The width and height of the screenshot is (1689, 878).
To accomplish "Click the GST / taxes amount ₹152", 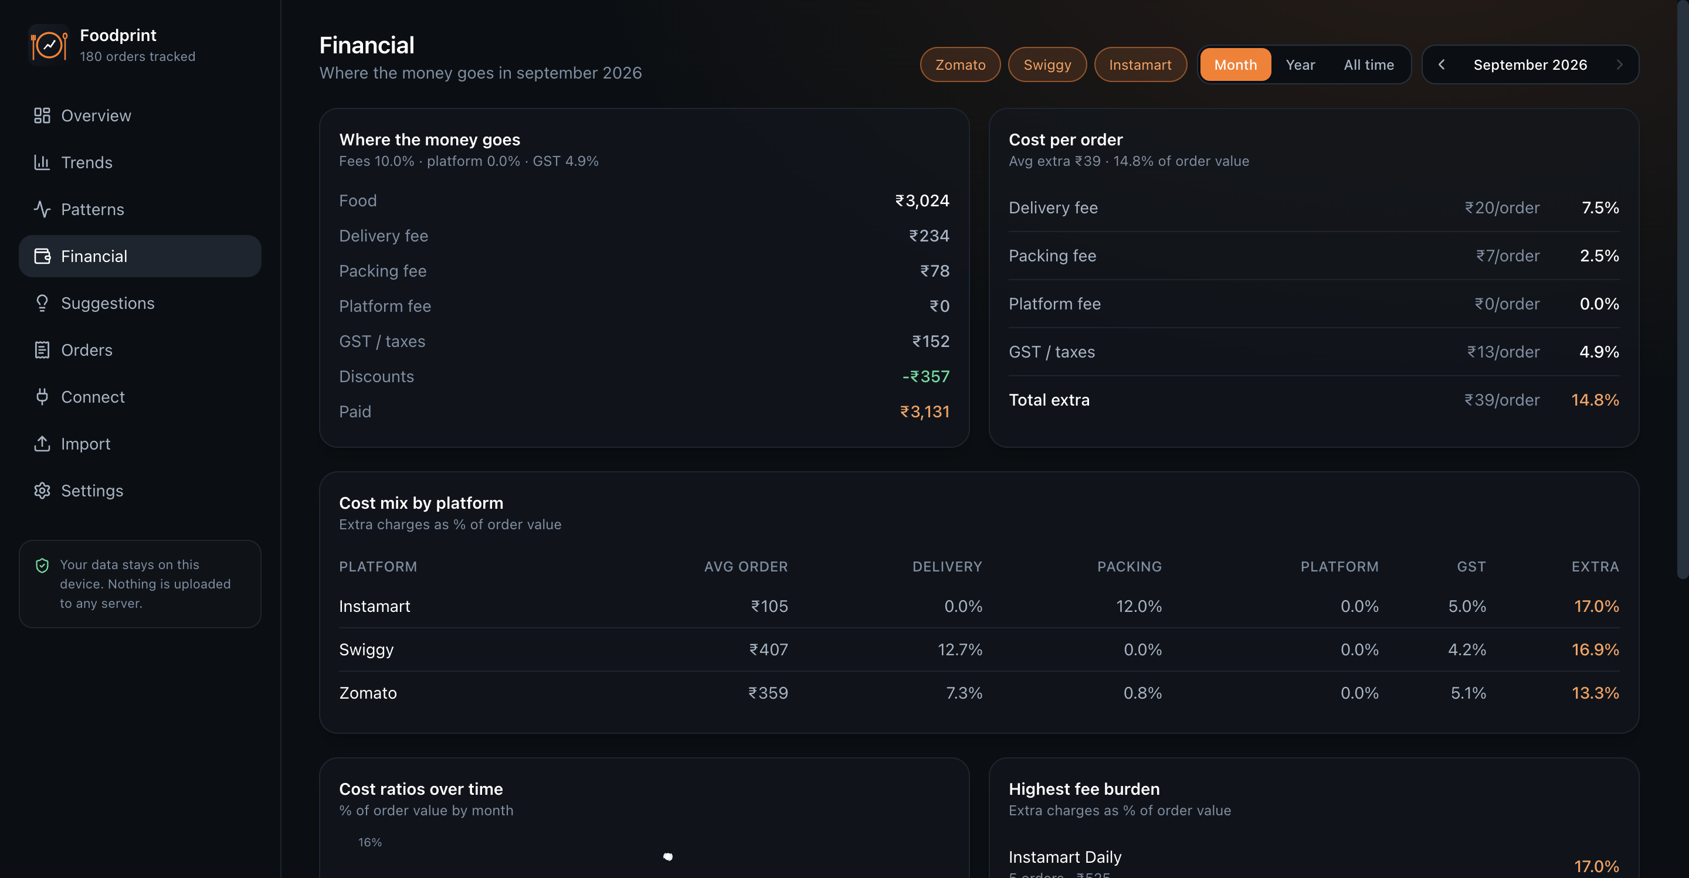I will (x=930, y=341).
